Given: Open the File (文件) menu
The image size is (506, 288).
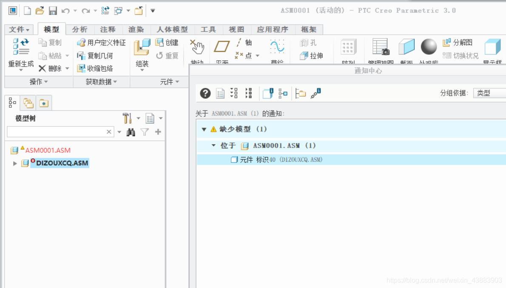Looking at the screenshot, I should click(19, 29).
